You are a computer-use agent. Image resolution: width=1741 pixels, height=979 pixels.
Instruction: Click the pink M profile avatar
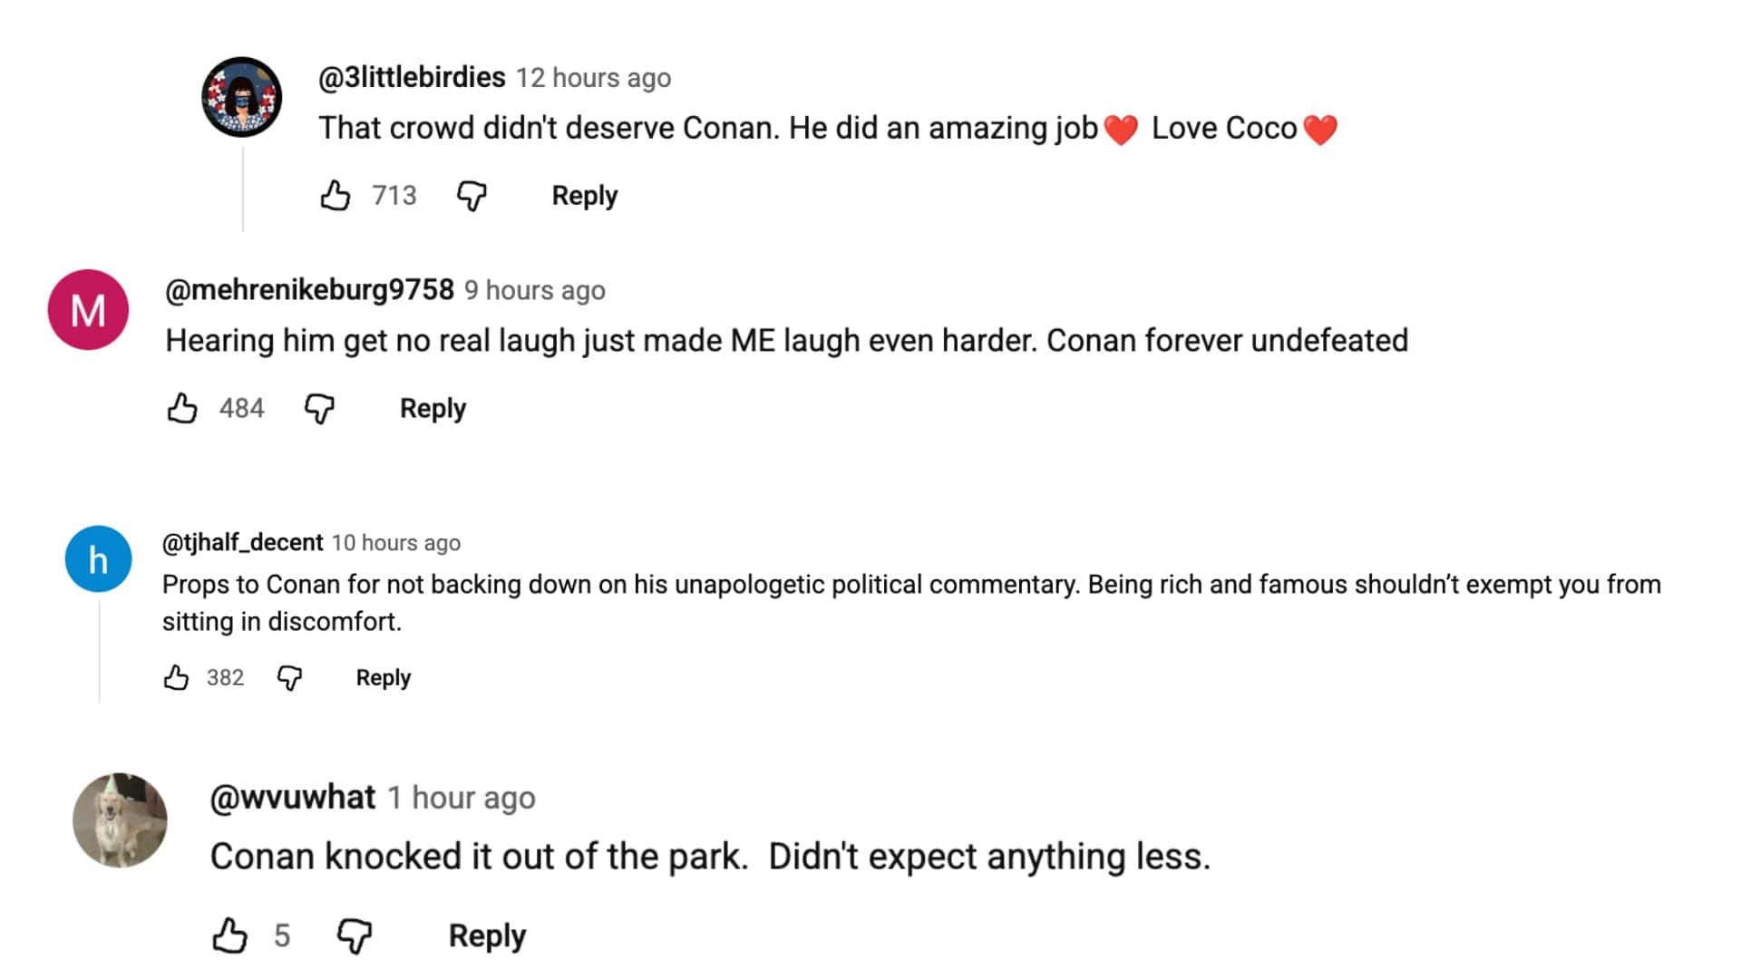click(x=88, y=310)
